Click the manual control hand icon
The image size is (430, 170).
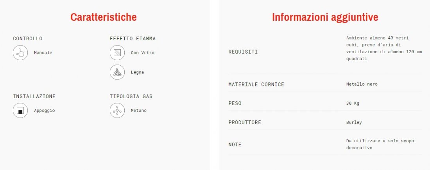20,53
